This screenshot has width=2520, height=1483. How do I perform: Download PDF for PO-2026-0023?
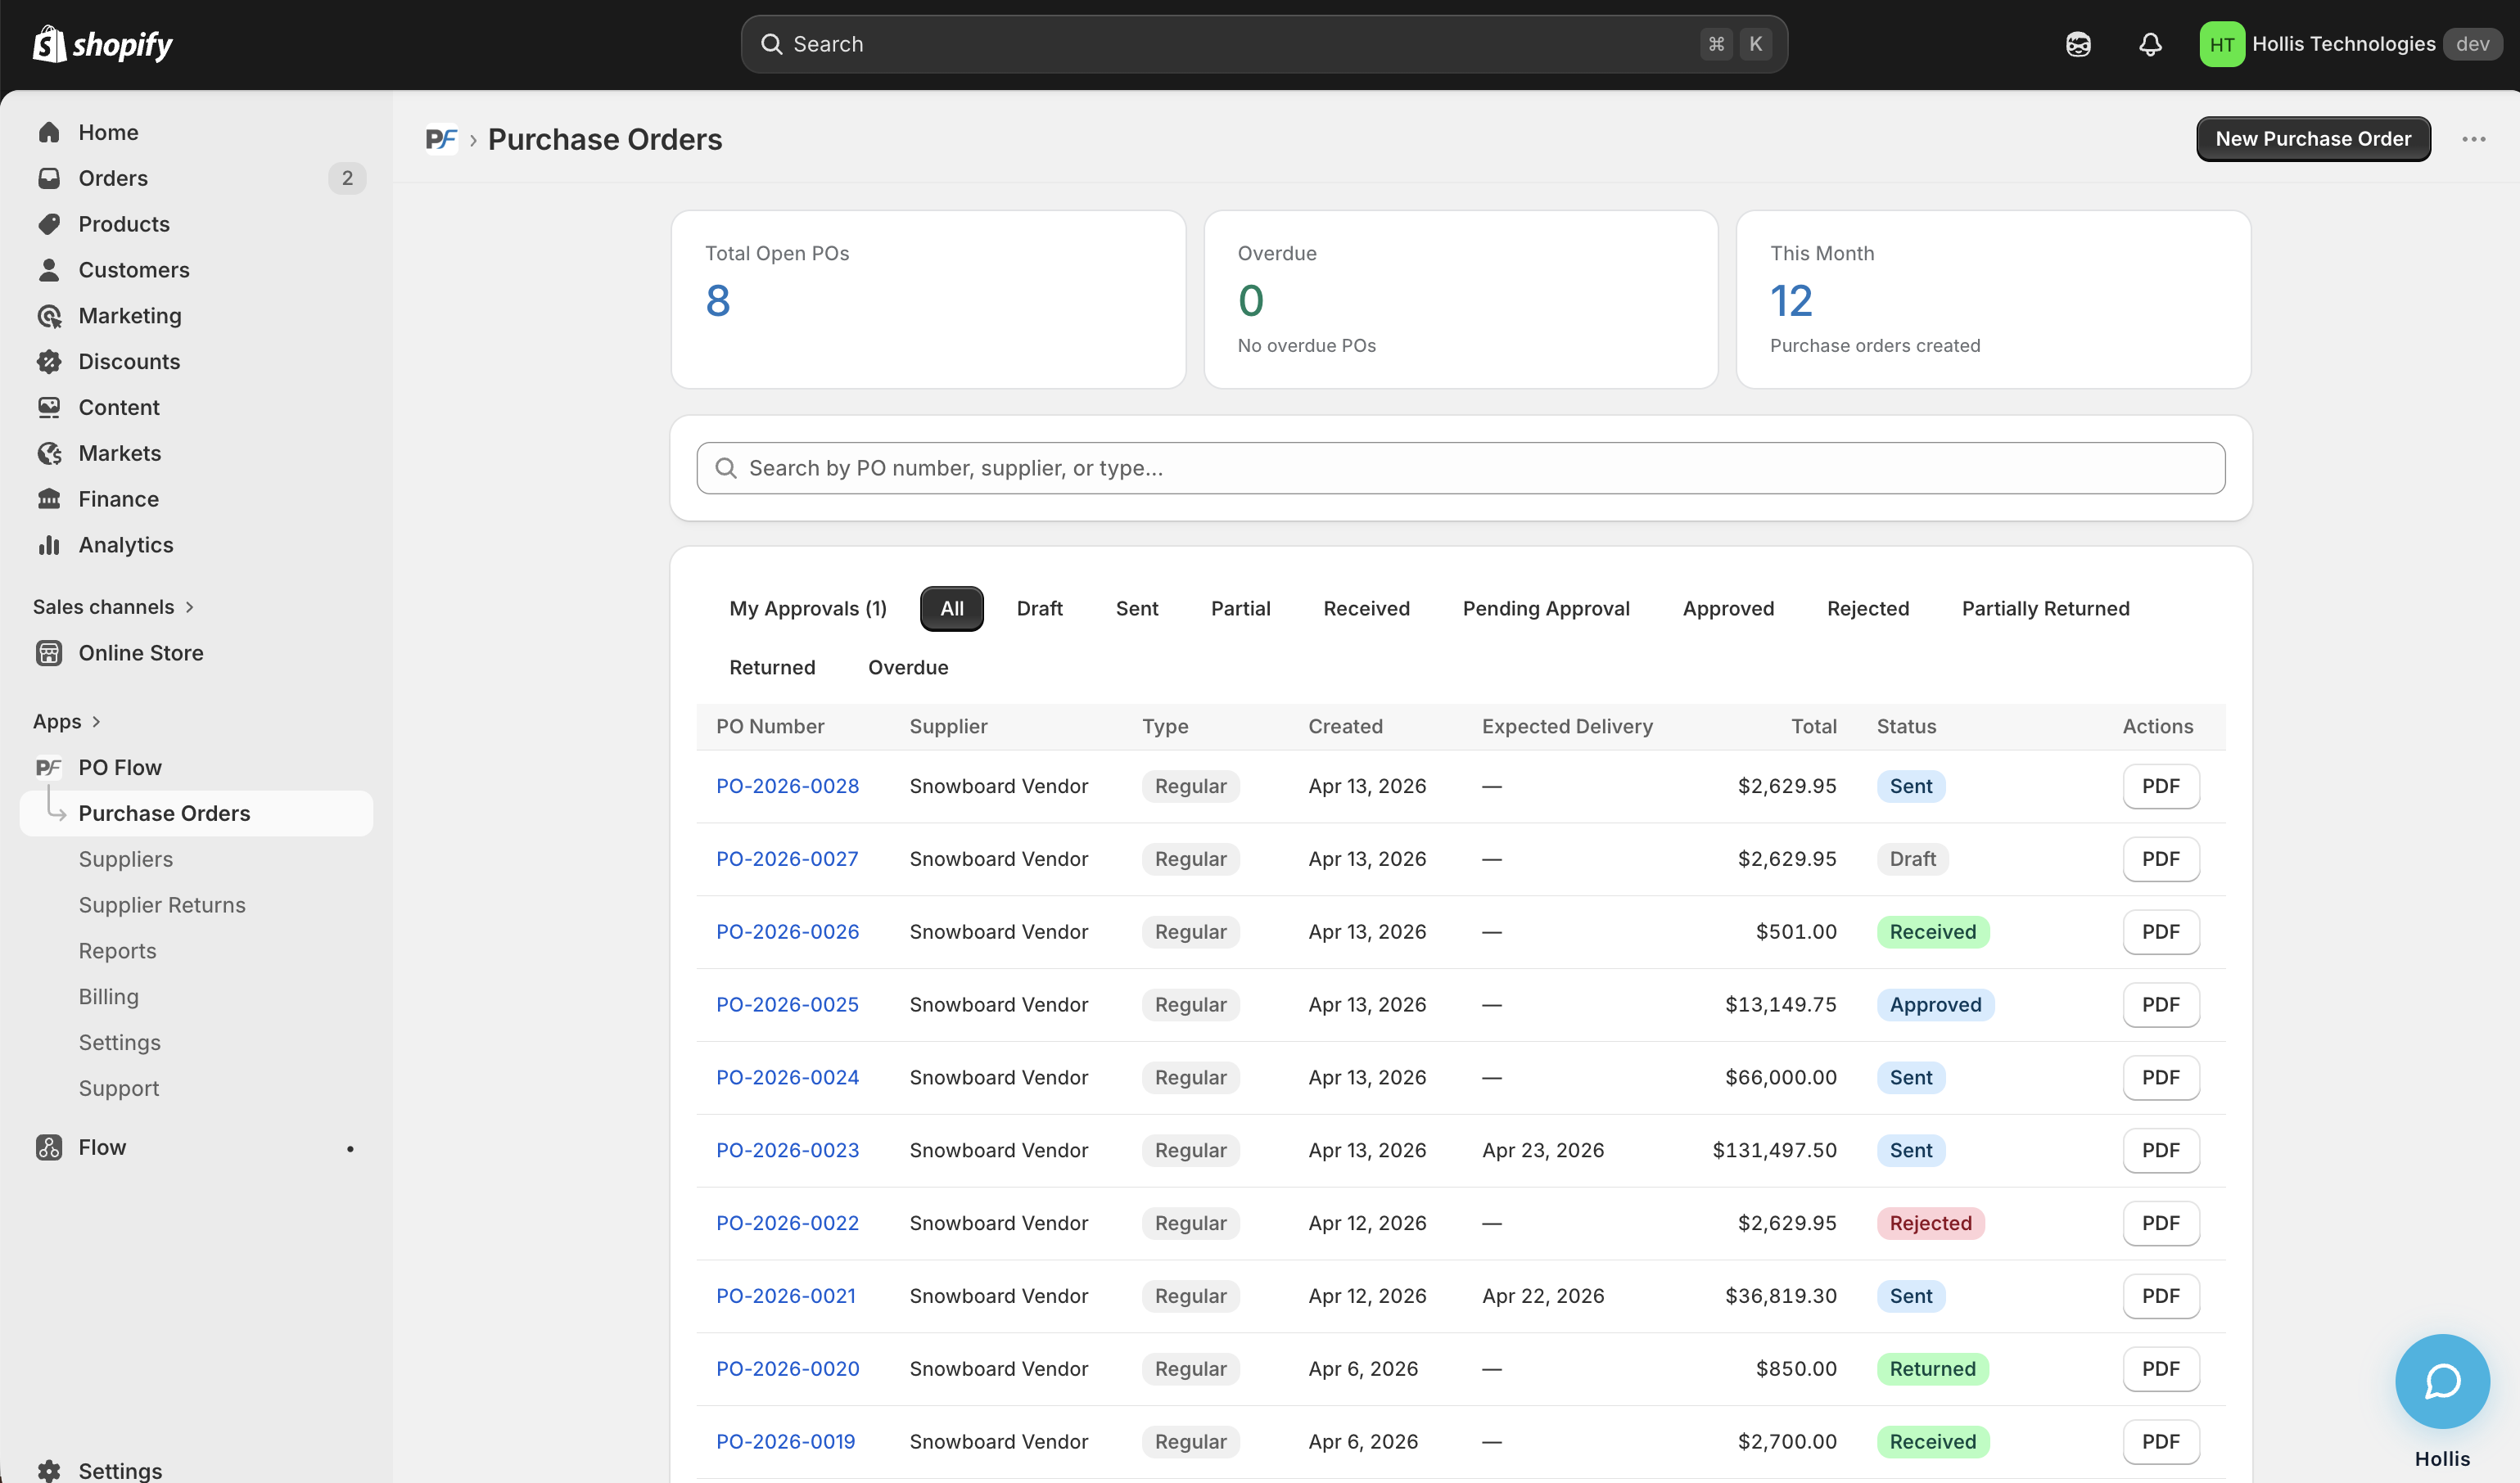(x=2160, y=1150)
